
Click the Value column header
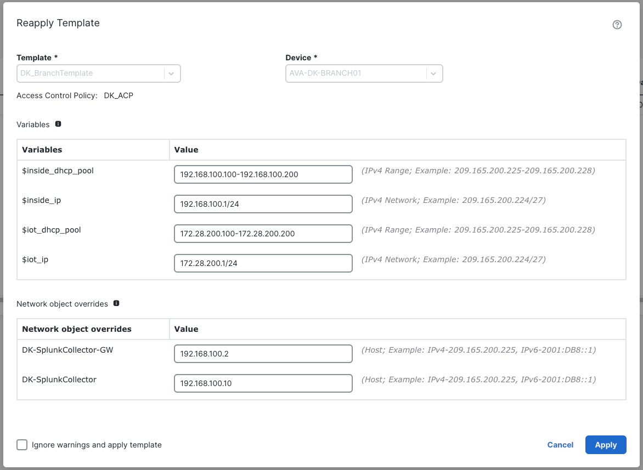coord(186,149)
